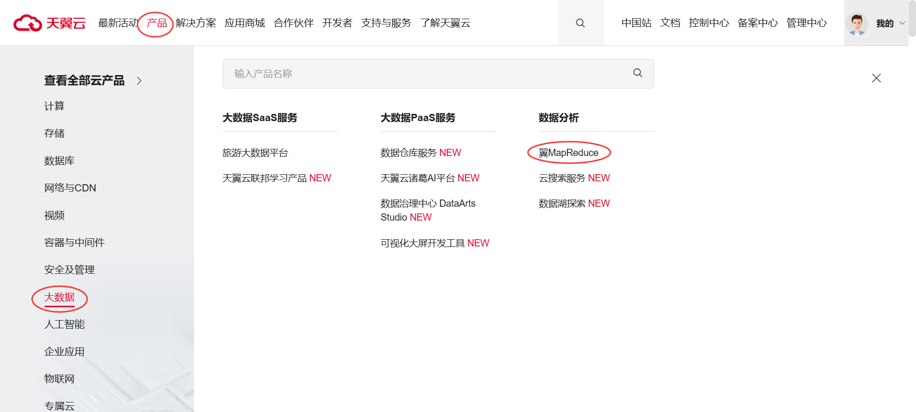Open 天翼云联邦学习产品 product link

[277, 178]
